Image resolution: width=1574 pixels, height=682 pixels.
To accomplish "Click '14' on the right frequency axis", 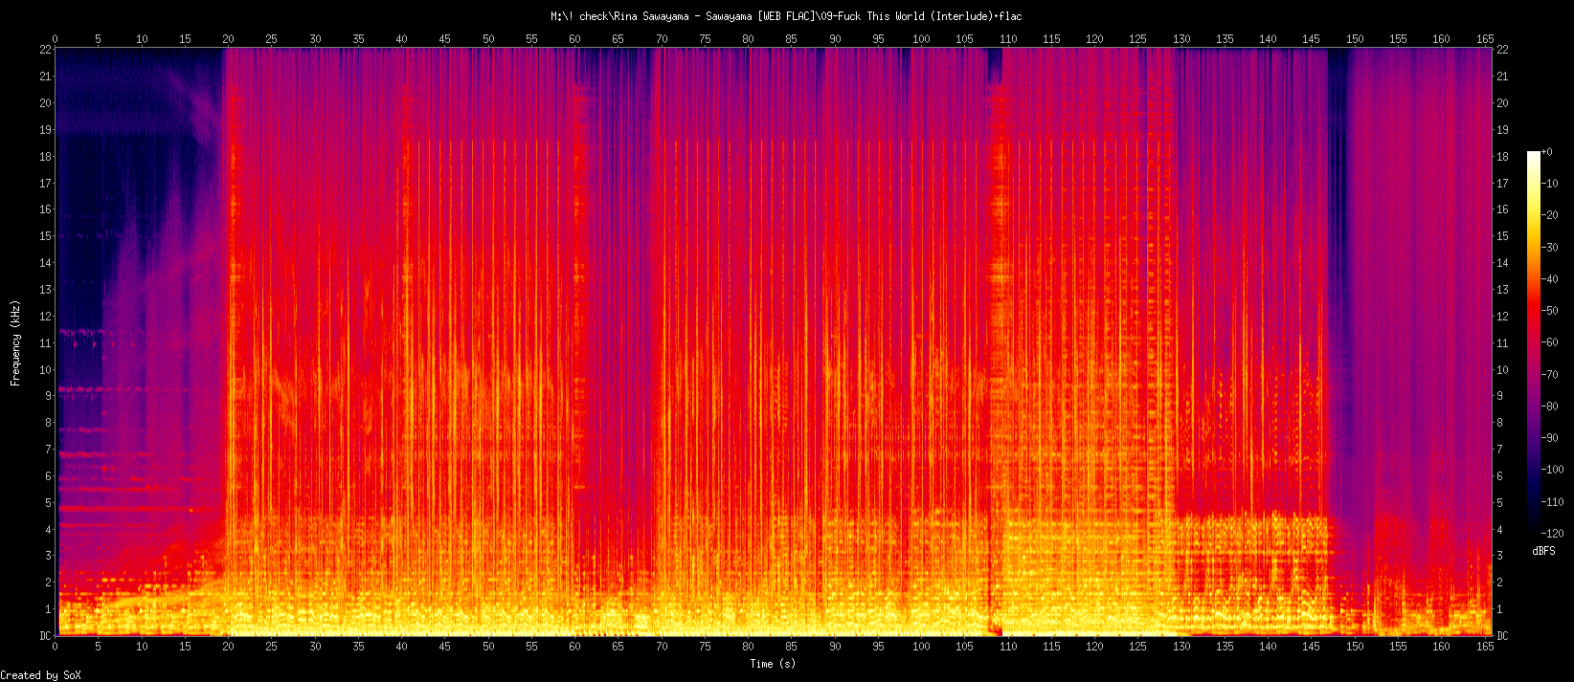I will [1503, 263].
